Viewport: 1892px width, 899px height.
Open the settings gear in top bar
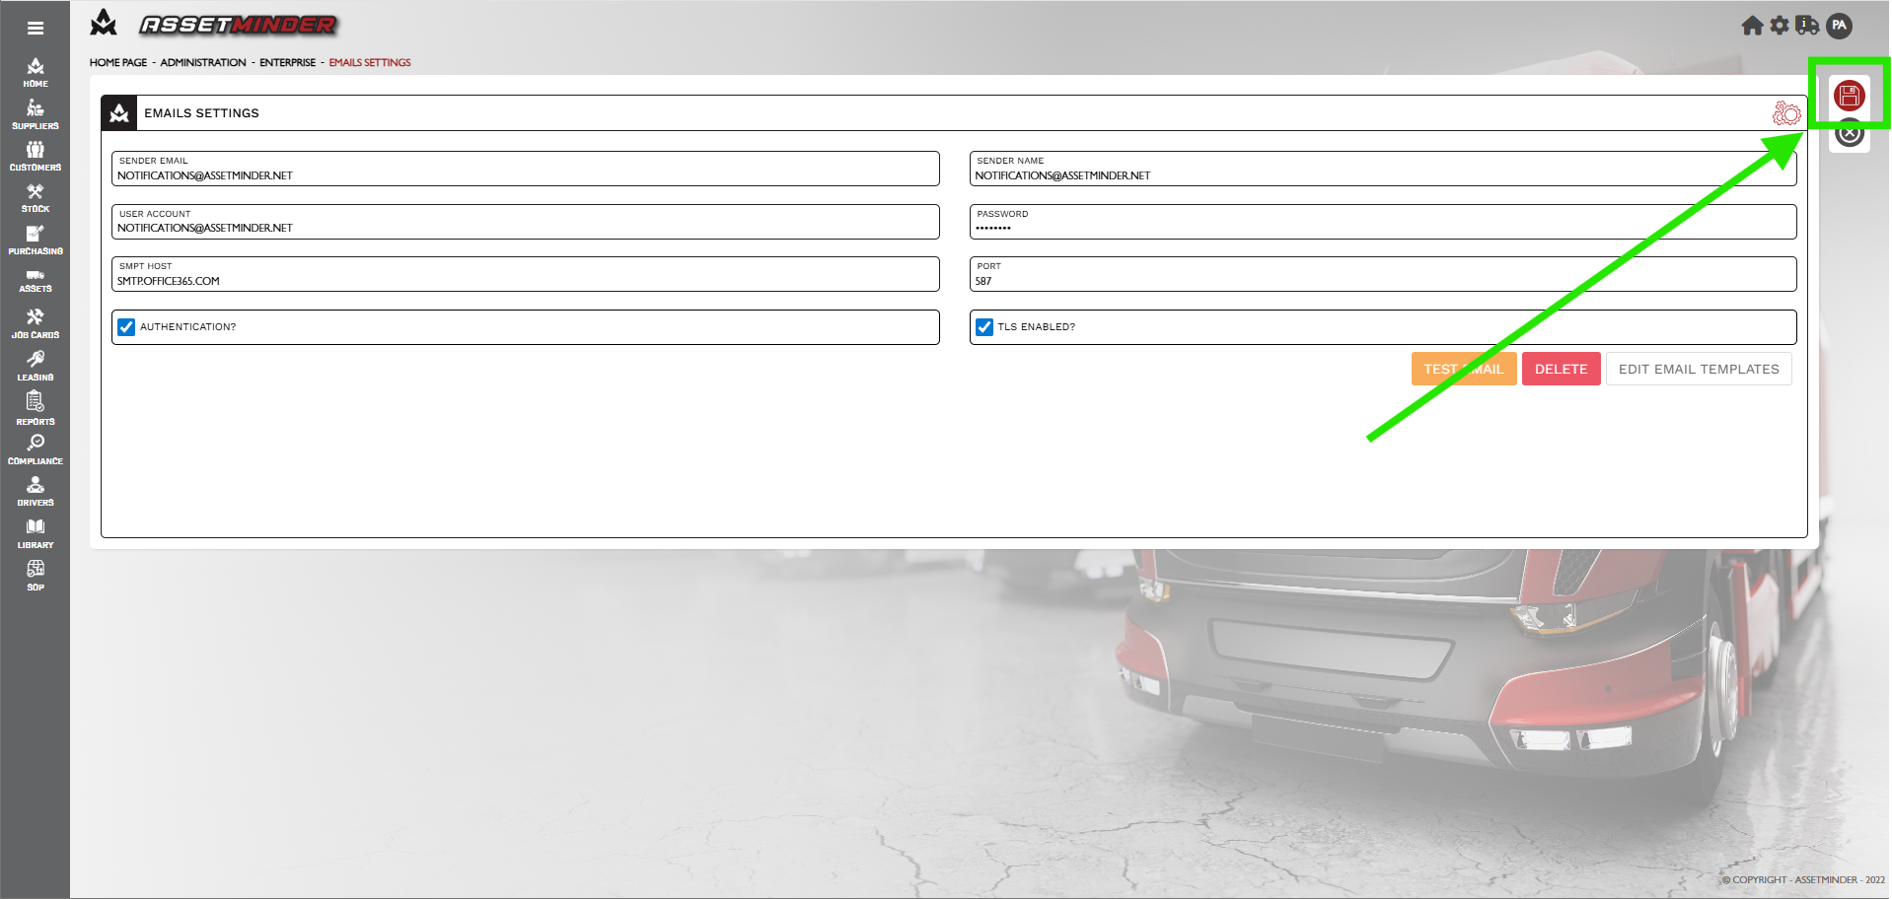pyautogui.click(x=1780, y=26)
